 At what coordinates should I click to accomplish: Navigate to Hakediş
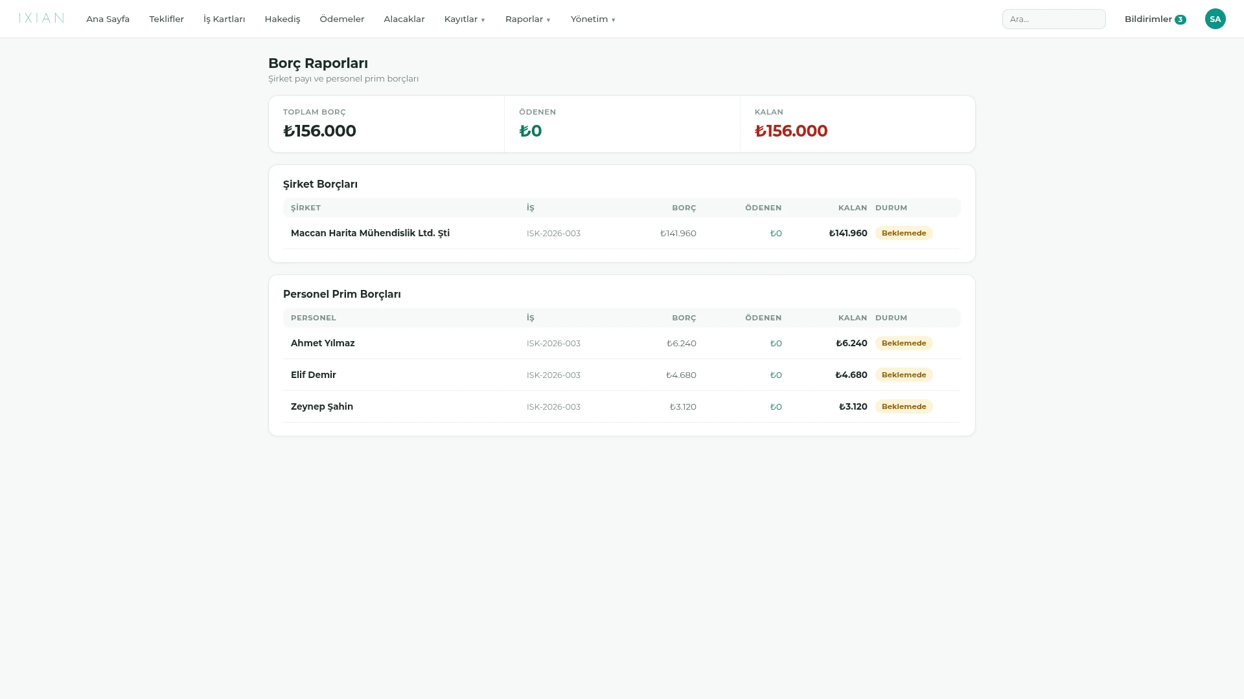[x=282, y=19]
